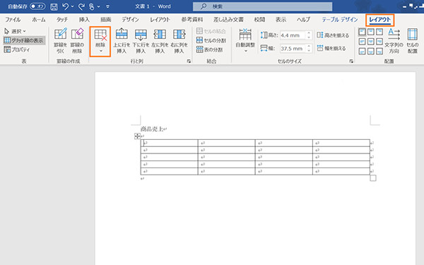Open the 選択 dropdown in the 表 group

15,31
